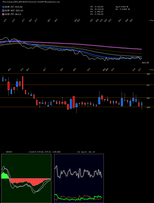This screenshot has width=154, height=203.
Task: Click the first low label '394'
Action: pos(9,70)
